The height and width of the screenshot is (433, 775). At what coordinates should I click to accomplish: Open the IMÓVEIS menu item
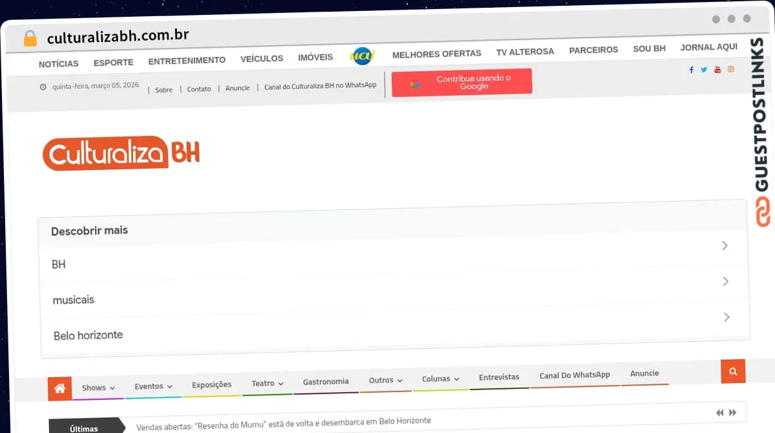tap(315, 57)
